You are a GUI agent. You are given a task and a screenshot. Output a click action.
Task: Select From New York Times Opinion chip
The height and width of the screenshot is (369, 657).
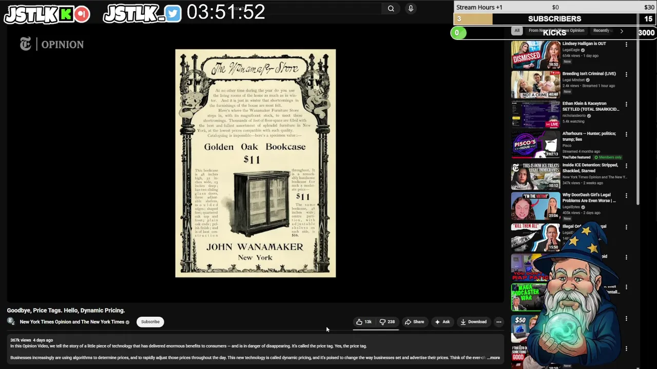556,31
